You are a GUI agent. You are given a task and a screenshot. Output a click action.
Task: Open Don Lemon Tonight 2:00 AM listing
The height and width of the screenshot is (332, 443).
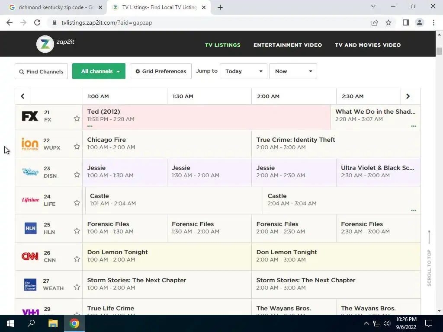pos(336,256)
